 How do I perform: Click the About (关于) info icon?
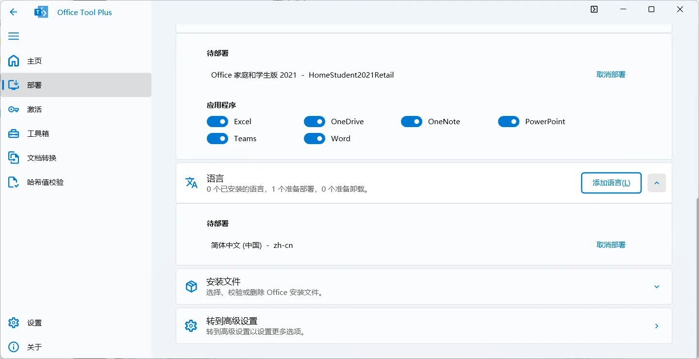[x=14, y=347]
